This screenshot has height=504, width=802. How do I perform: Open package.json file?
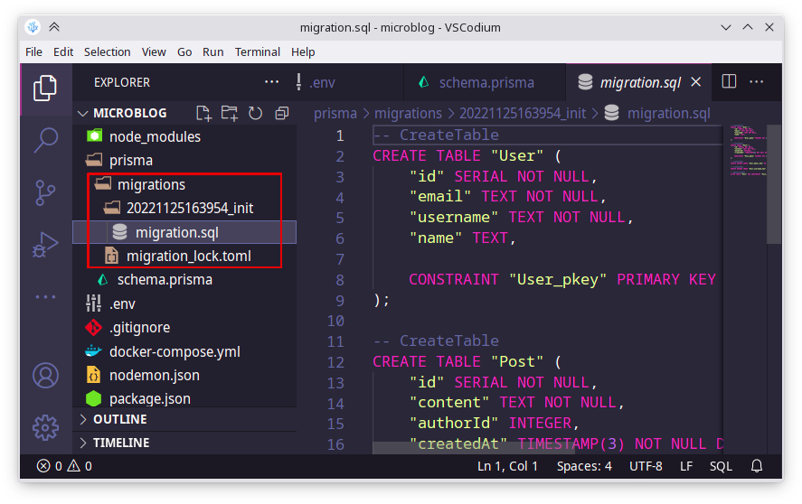point(184,398)
